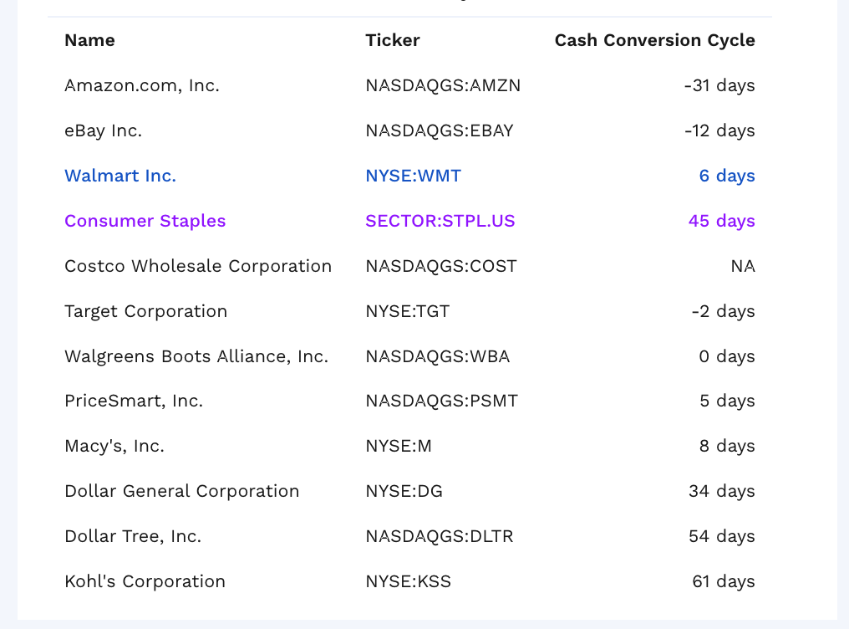
Task: Select Dollar General Corporation name
Action: point(182,491)
